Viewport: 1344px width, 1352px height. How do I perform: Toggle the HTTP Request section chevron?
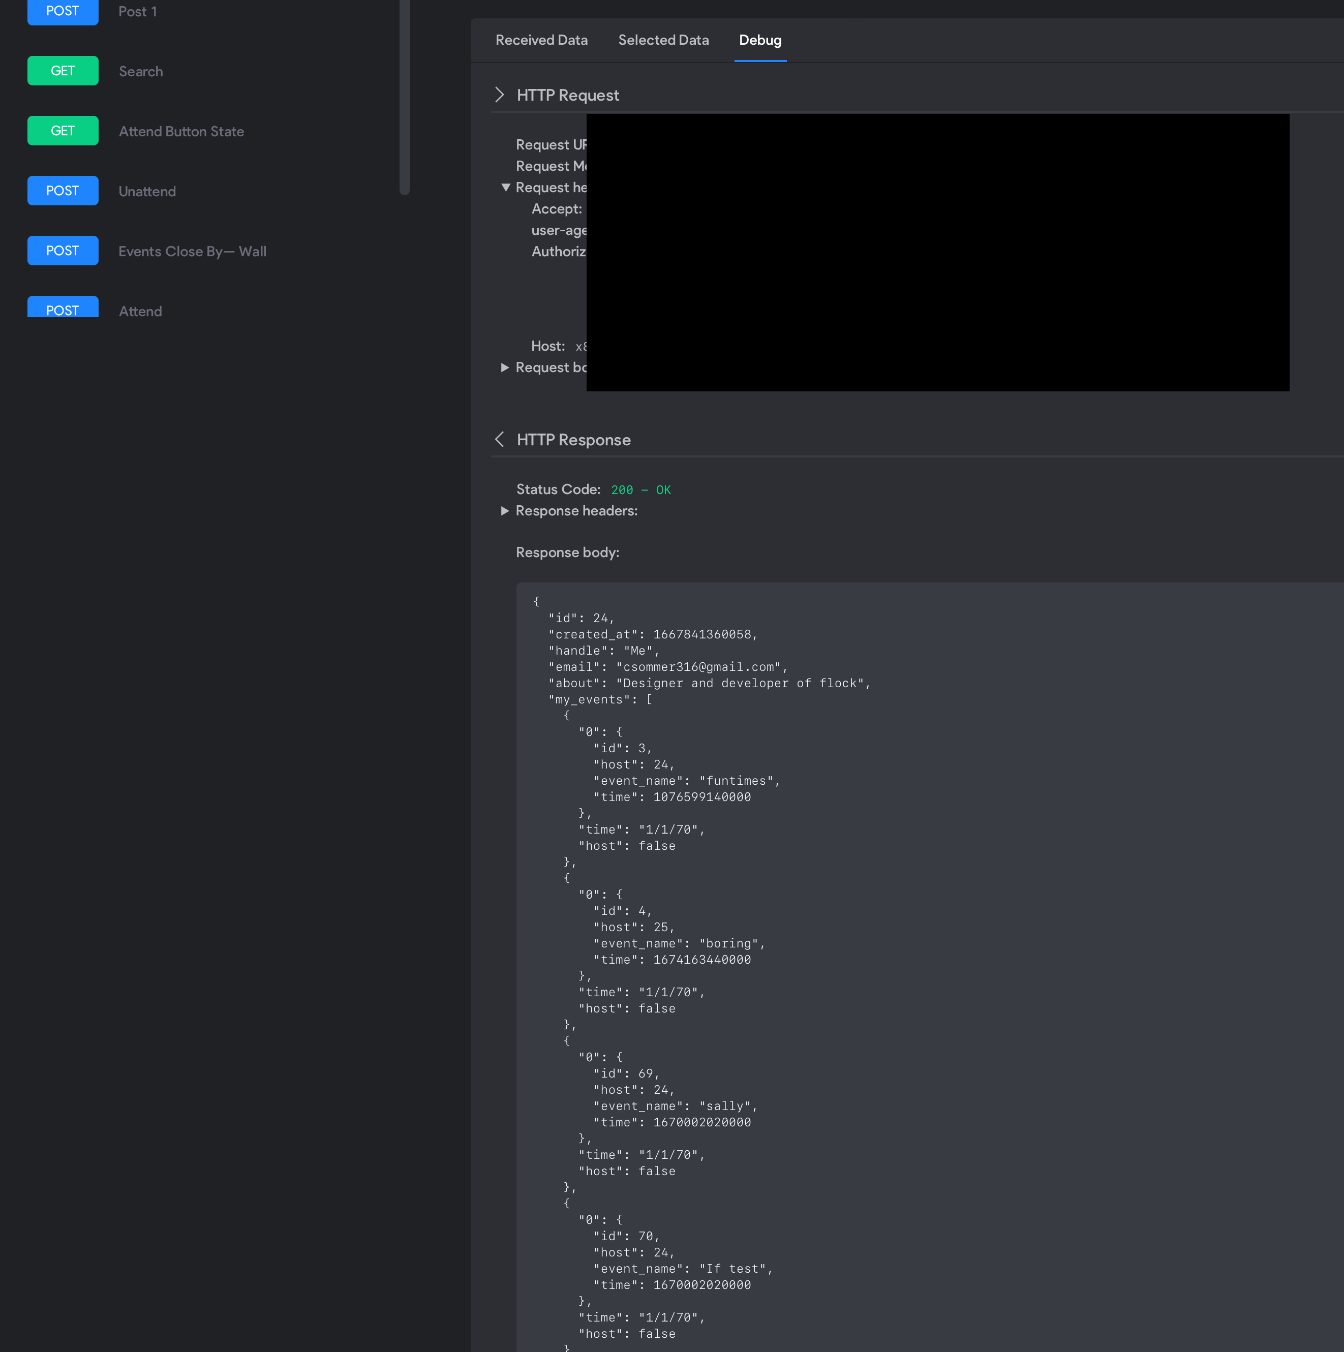tap(500, 95)
